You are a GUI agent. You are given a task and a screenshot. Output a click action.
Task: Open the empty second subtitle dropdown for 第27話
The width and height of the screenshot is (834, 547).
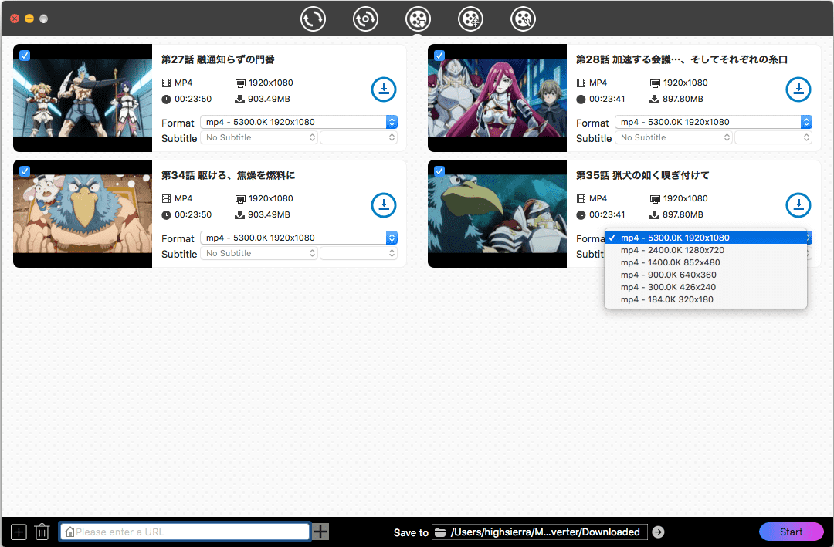click(x=358, y=137)
